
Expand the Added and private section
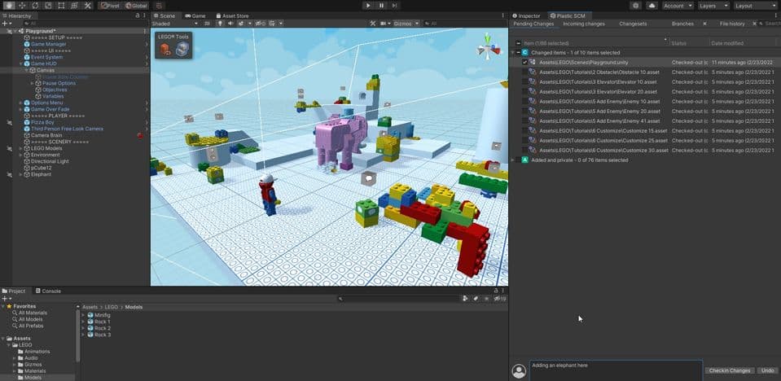(514, 160)
